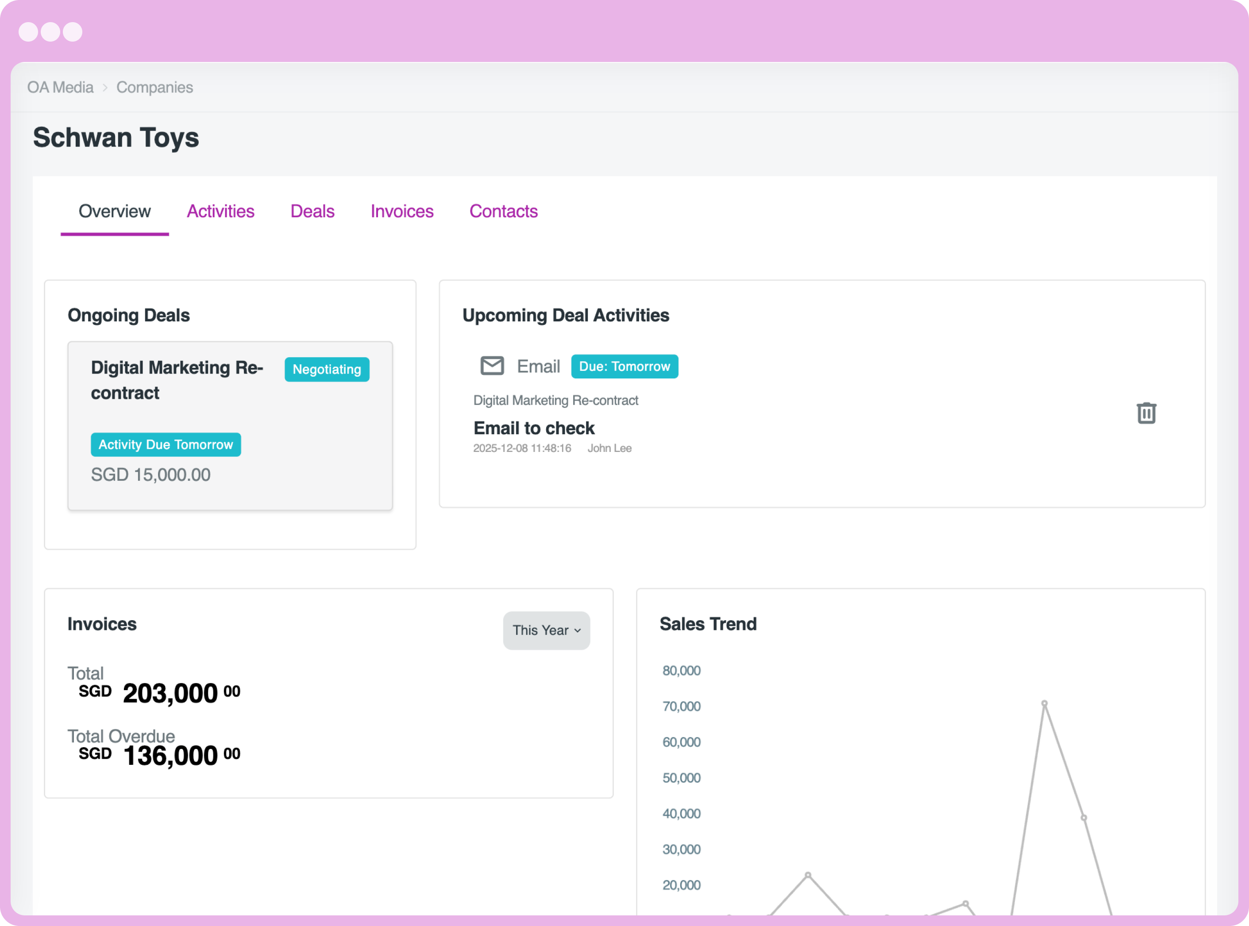Click the 'Due: Tomorrow' badge on the email activity
The image size is (1249, 926).
click(624, 366)
